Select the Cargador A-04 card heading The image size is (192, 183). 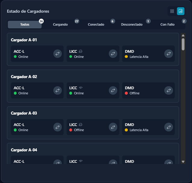click(24, 150)
